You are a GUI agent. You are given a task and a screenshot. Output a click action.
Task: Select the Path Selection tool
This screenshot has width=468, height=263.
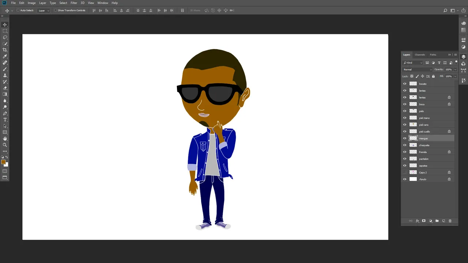pos(5,126)
